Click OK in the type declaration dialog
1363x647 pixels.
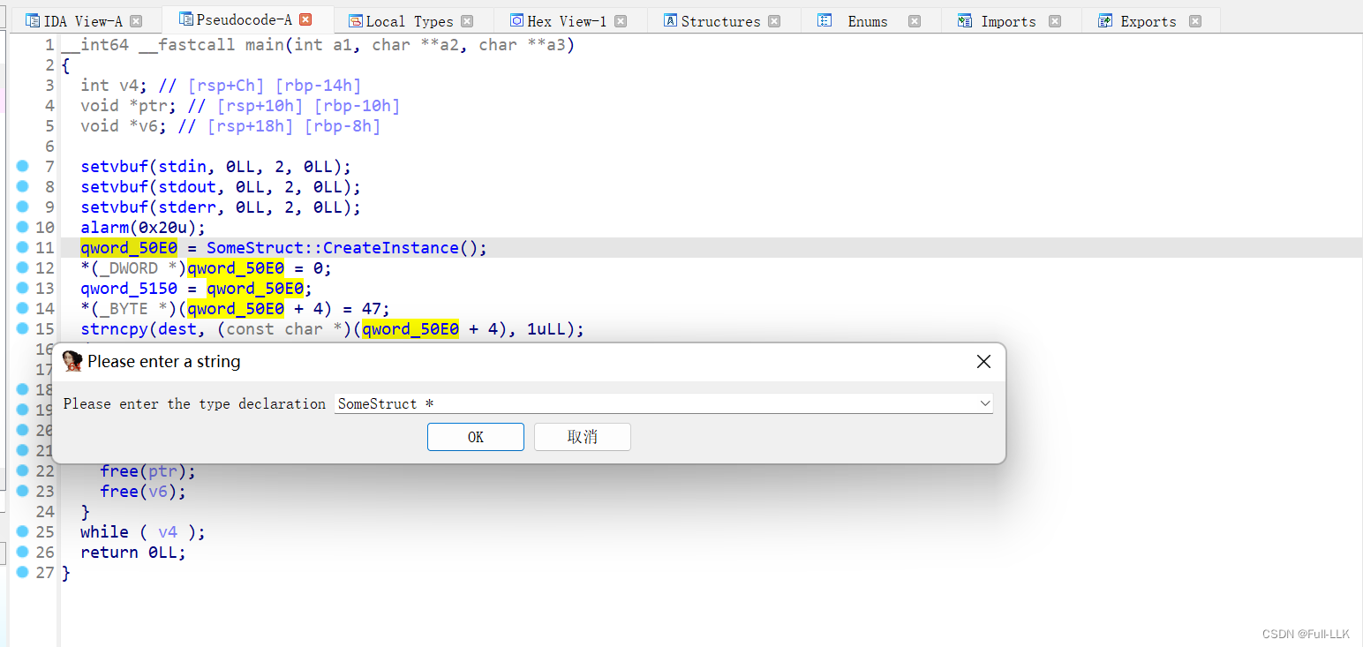pyautogui.click(x=476, y=437)
